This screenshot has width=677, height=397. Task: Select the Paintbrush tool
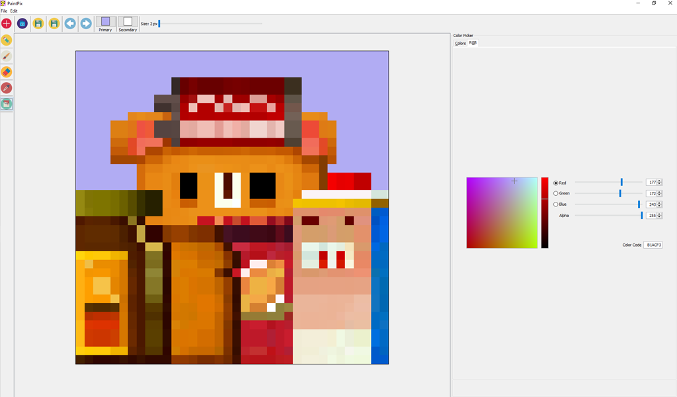coord(7,56)
